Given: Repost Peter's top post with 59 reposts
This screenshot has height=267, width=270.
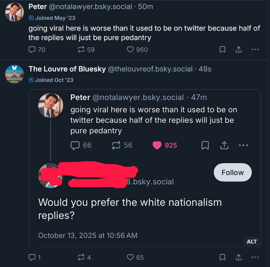Looking at the screenshot, I should pyautogui.click(x=82, y=50).
